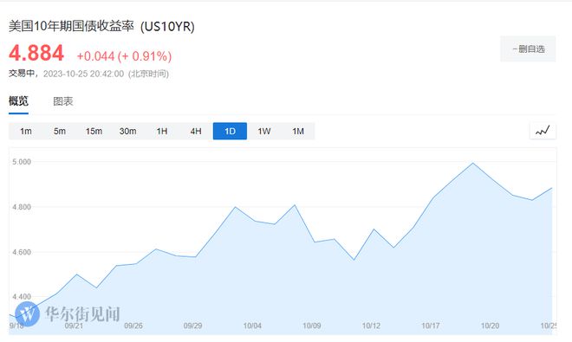
Task: Open the 概览 overview tab
Action: click(18, 101)
